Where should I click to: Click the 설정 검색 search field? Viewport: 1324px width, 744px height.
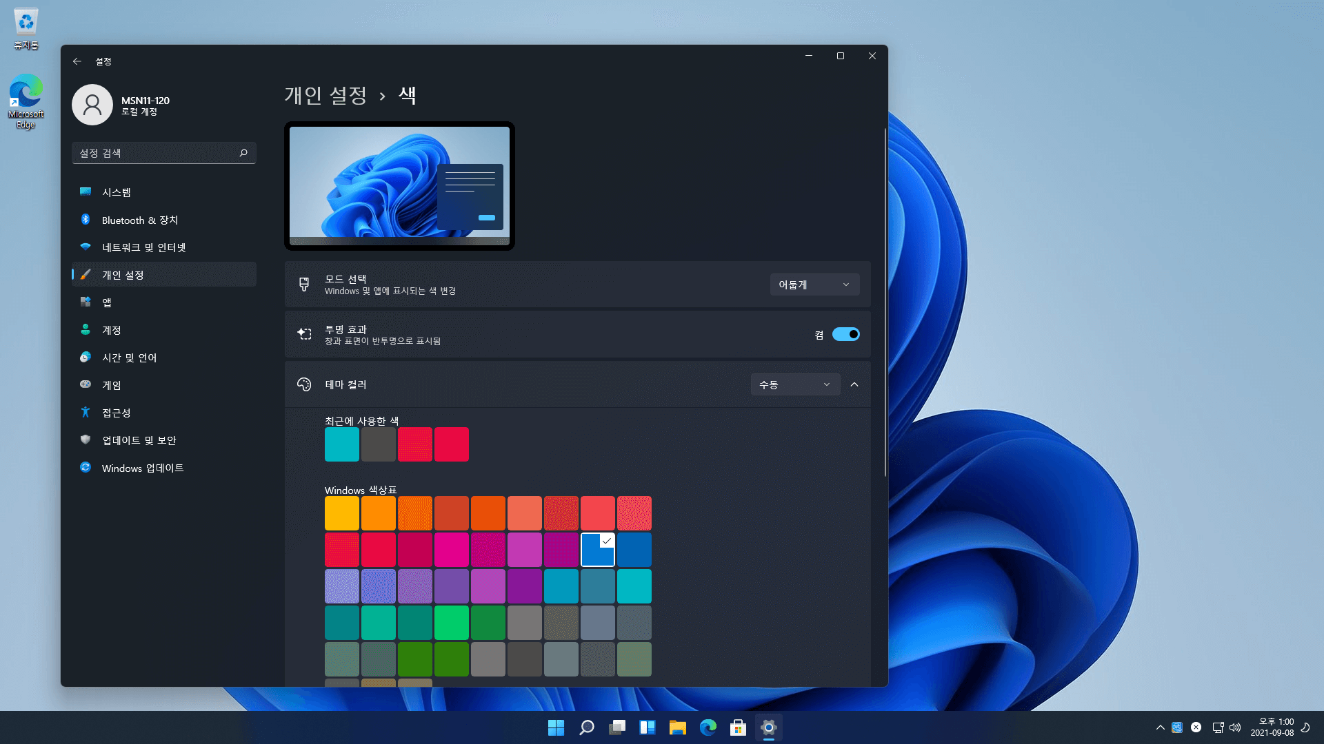pos(164,153)
